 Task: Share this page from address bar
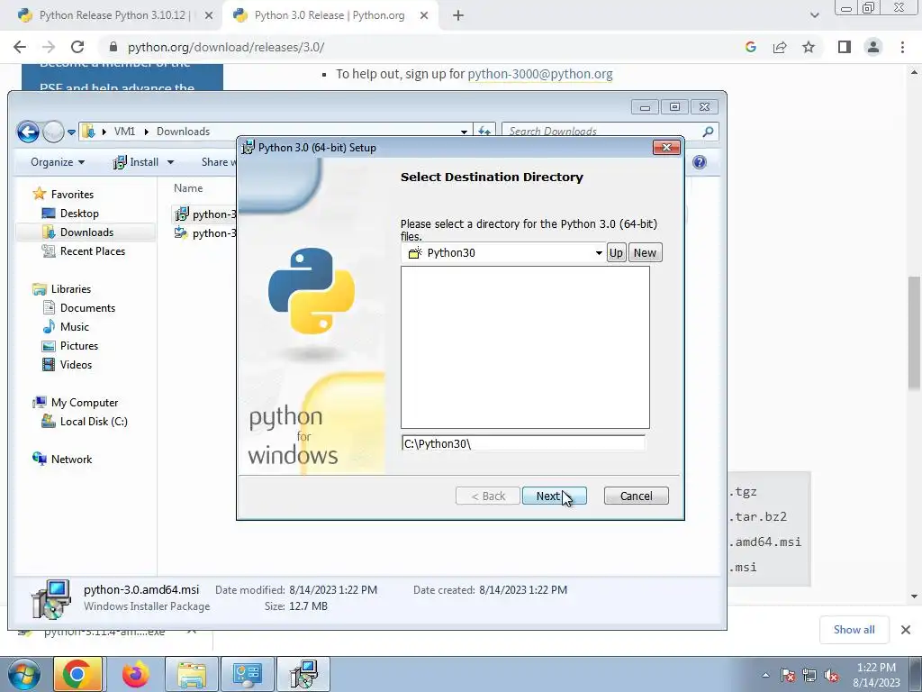pyautogui.click(x=780, y=47)
